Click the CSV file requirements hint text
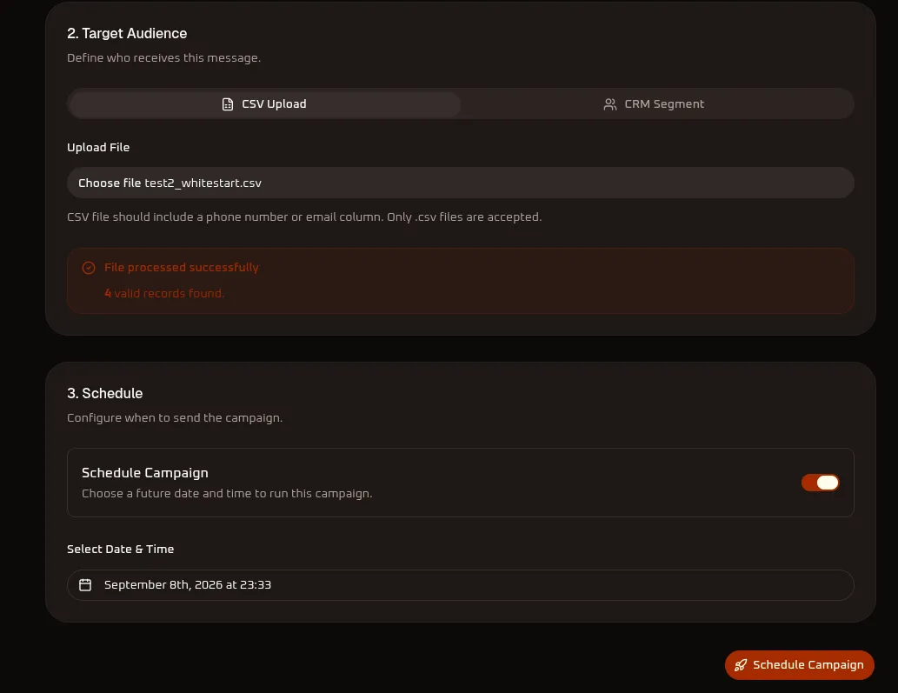Screen dimensions: 898x693 (304, 217)
